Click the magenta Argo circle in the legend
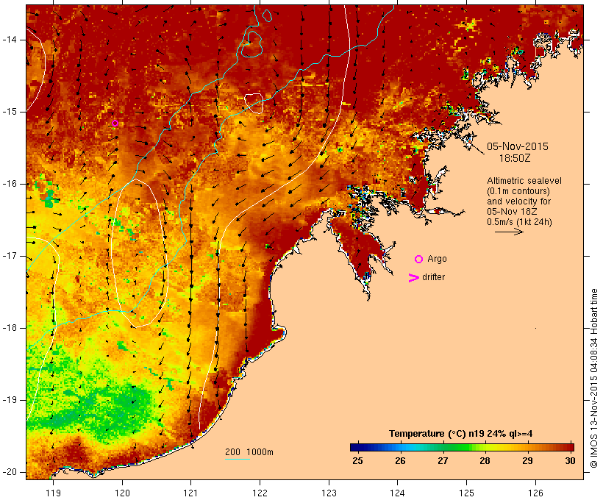603x500 pixels. (x=419, y=260)
